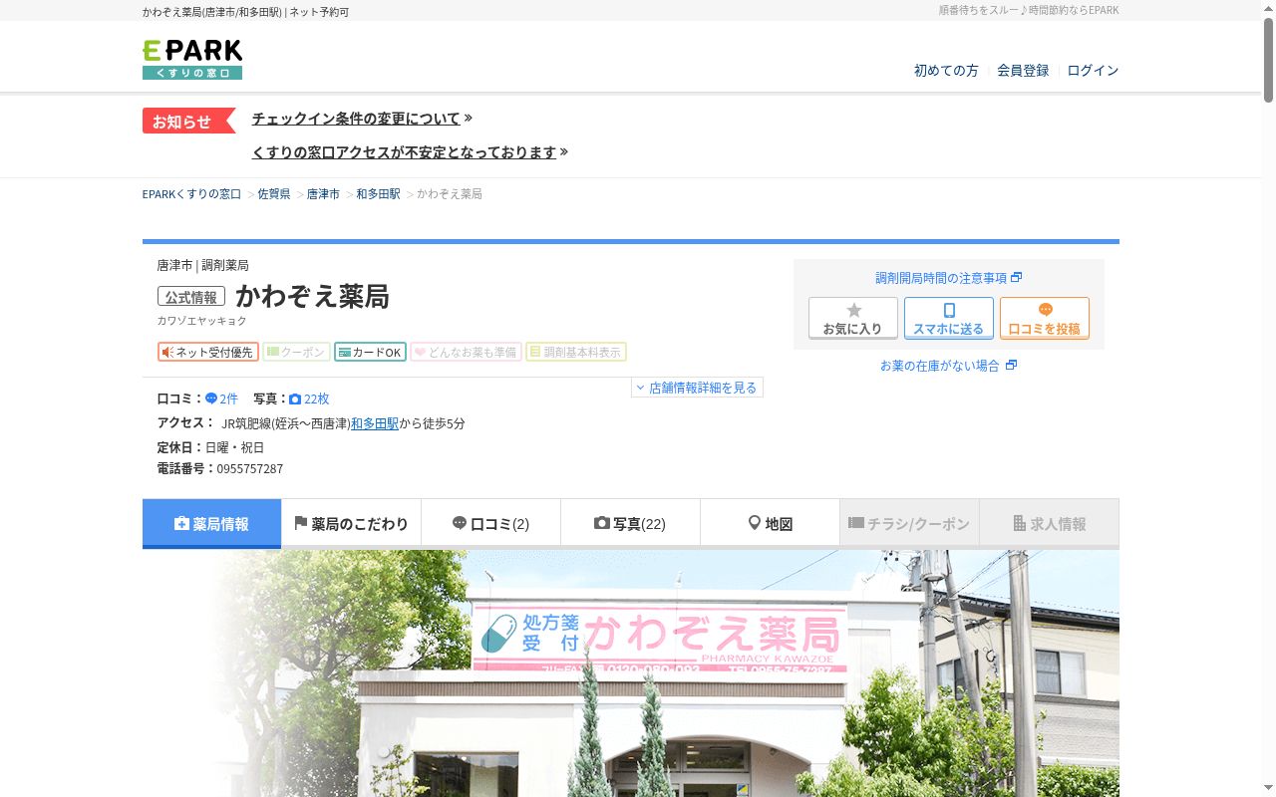Click the ログイン link
Viewport: 1276px width, 797px height.
1093,71
